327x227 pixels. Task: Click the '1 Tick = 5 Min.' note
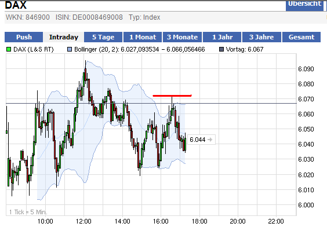pyautogui.click(x=28, y=212)
